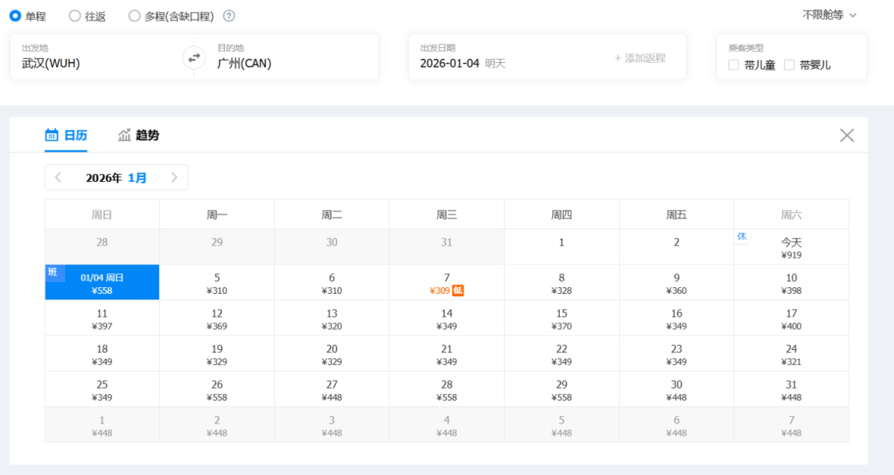Click the orange lowest-price badge on January 7
Screen dimensions: 894x475
point(458,290)
